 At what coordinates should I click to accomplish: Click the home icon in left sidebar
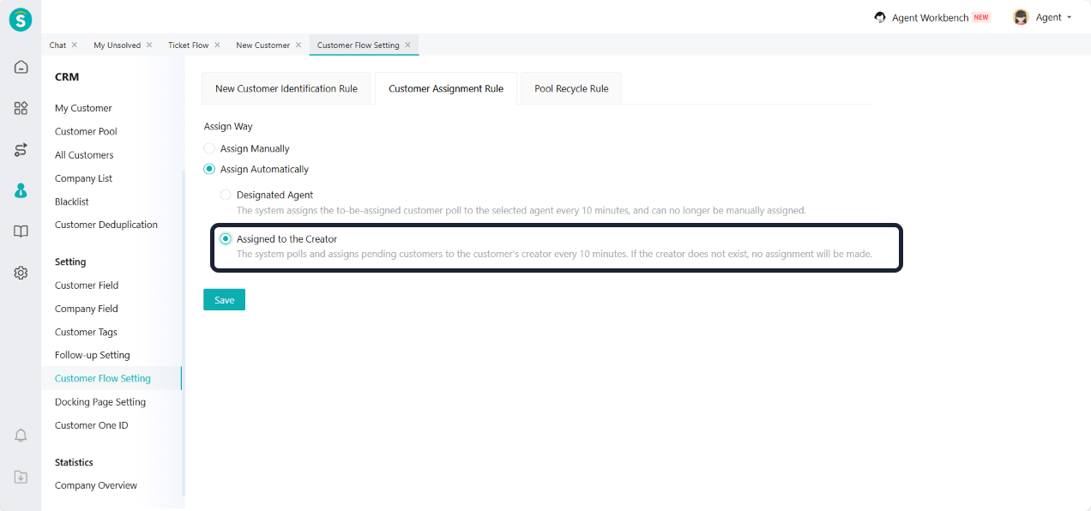[x=21, y=67]
